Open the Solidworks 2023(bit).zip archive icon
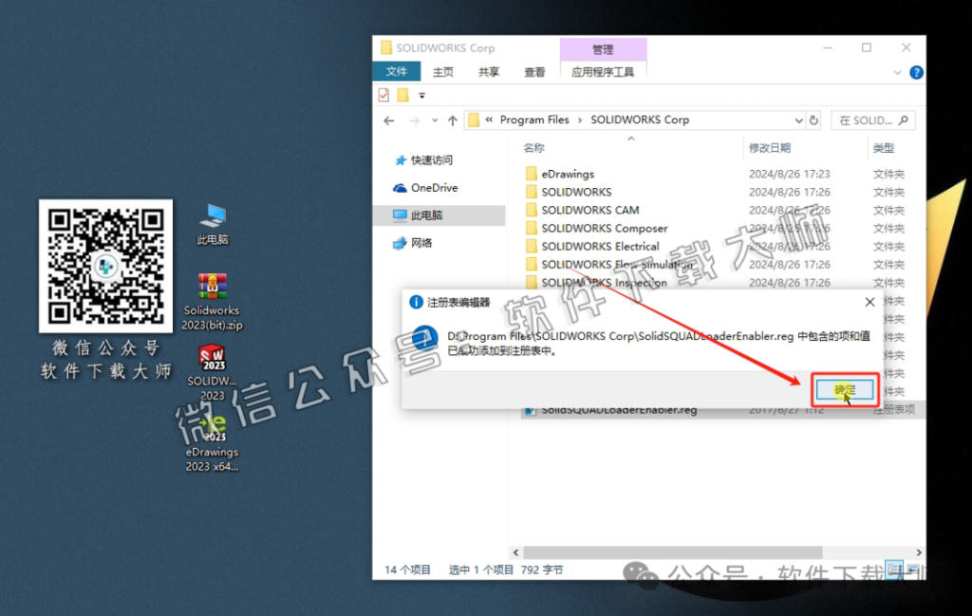 211,285
